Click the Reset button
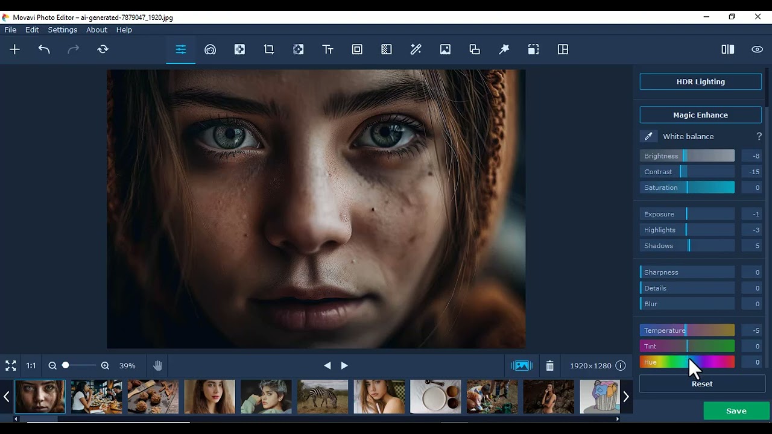 pyautogui.click(x=701, y=383)
